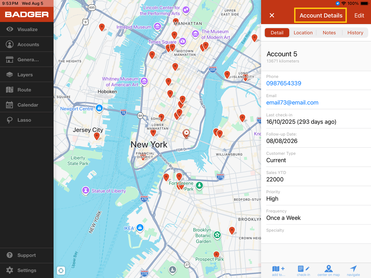Screen dimensions: 371x278
Task: Tap the account pin in Long Island City
Action: point(246,78)
